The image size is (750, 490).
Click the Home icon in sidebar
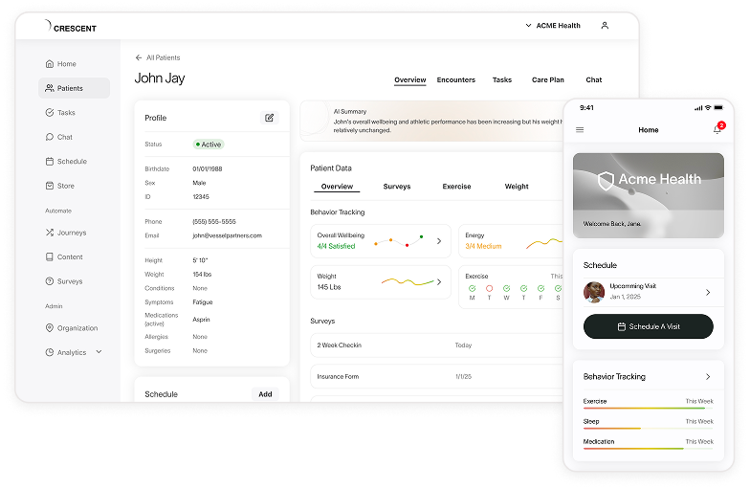[50, 64]
